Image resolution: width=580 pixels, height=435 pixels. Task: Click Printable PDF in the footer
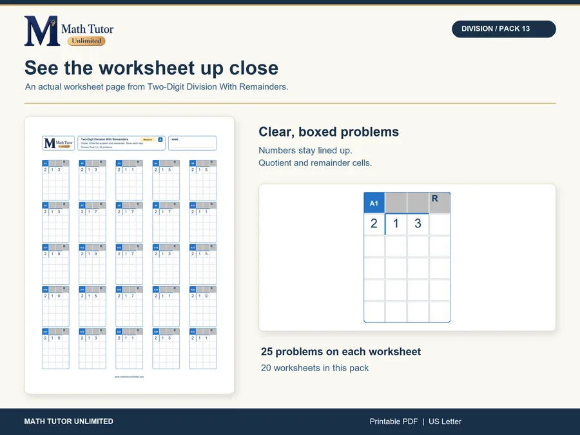click(x=394, y=421)
